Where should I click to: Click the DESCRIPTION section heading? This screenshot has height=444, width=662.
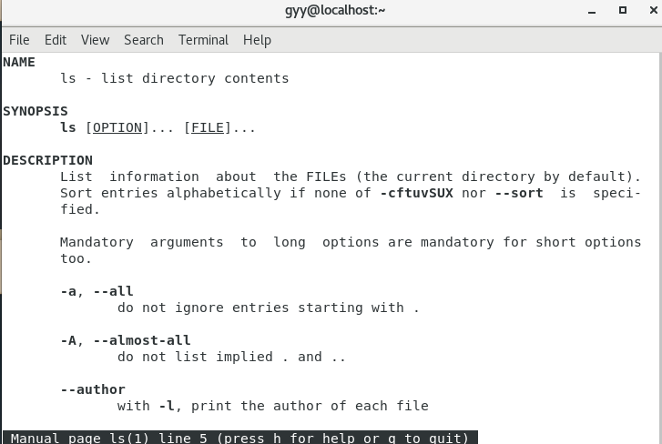point(47,161)
